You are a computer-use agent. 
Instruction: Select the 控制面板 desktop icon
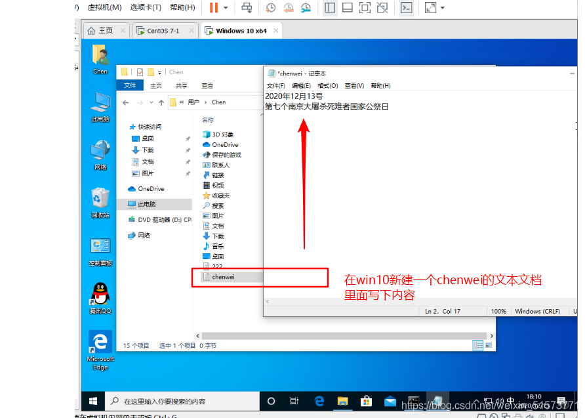pos(100,251)
